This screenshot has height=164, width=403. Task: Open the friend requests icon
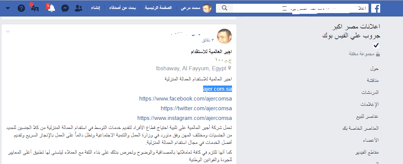coord(78,8)
